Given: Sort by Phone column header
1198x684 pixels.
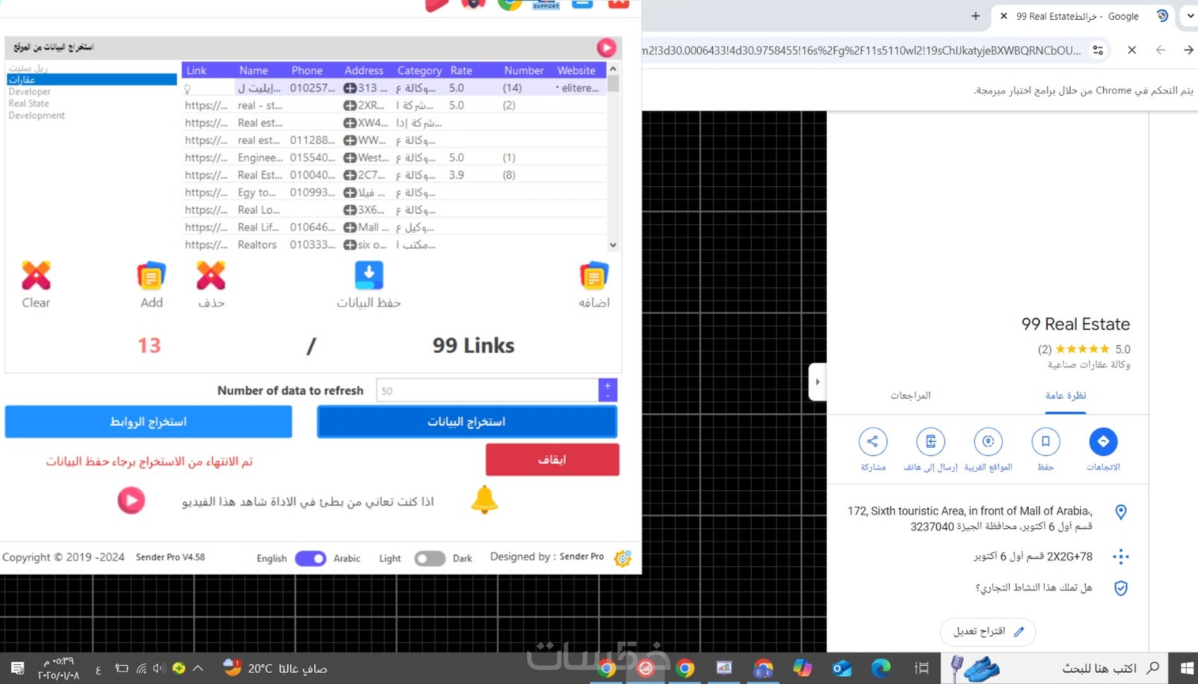Looking at the screenshot, I should click(x=307, y=71).
